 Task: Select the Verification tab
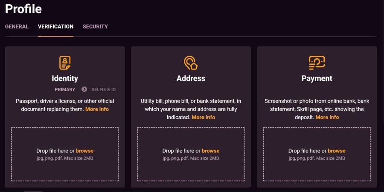(55, 26)
